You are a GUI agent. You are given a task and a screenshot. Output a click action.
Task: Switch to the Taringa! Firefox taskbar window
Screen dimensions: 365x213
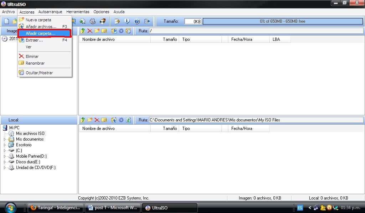56,208
